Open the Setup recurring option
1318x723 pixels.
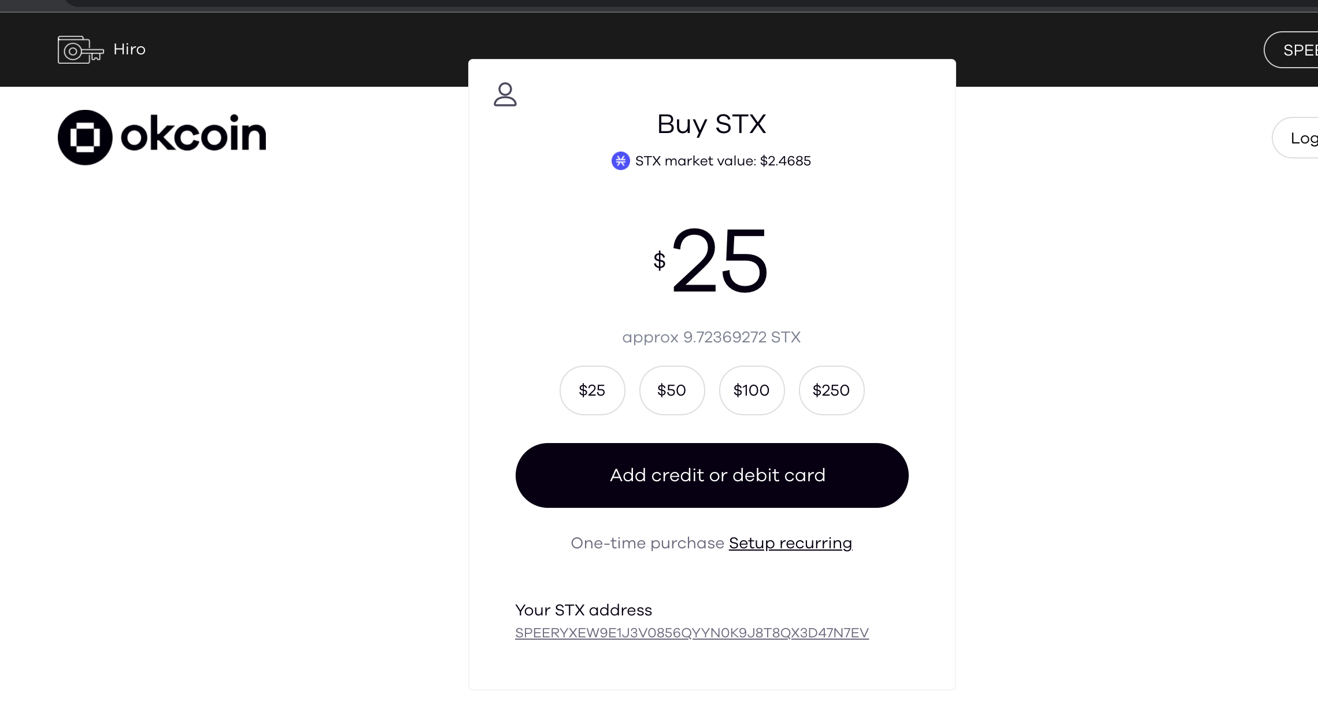pos(790,543)
